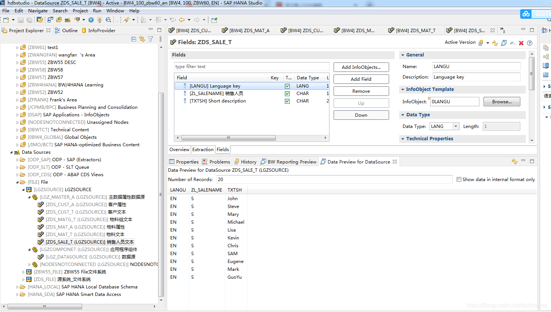Toggle transfer checkbox for LANGU field

tap(287, 86)
